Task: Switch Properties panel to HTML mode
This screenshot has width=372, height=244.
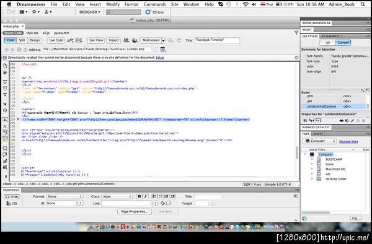Action: (x=12, y=197)
